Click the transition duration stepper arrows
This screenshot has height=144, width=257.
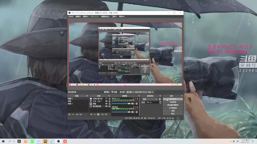tap(160, 102)
